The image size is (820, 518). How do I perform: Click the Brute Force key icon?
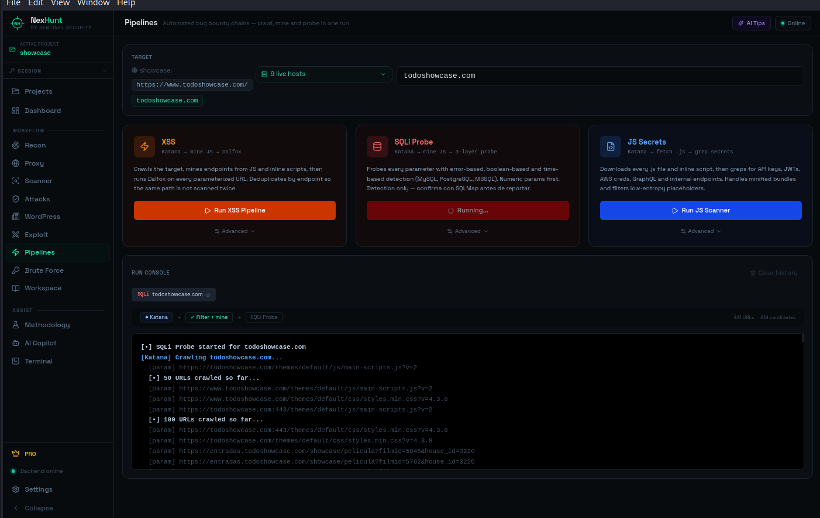click(x=16, y=270)
